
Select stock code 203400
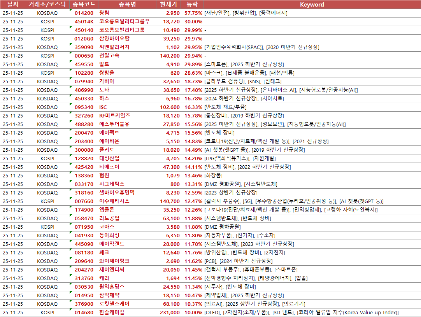pyautogui.click(x=84, y=141)
